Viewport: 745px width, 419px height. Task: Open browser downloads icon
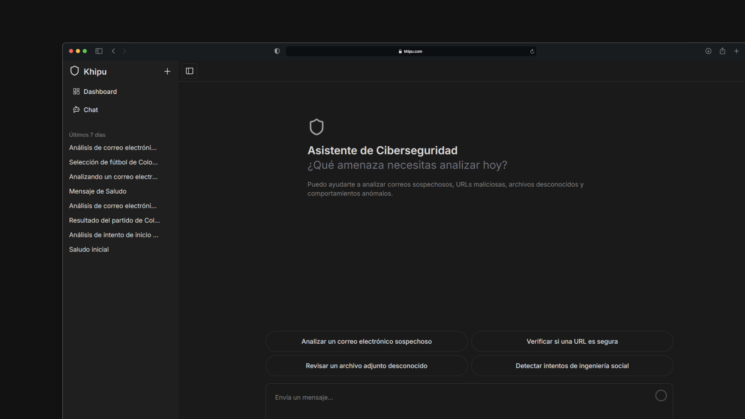[708, 51]
